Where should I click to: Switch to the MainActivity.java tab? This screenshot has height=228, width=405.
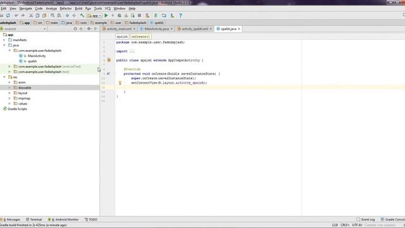pyautogui.click(x=156, y=29)
